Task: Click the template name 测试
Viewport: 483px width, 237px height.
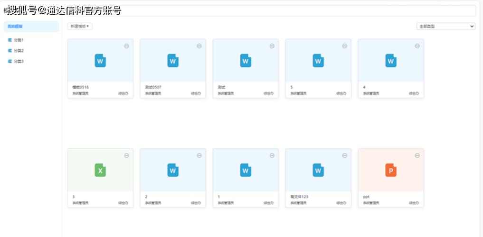Action: coord(221,87)
